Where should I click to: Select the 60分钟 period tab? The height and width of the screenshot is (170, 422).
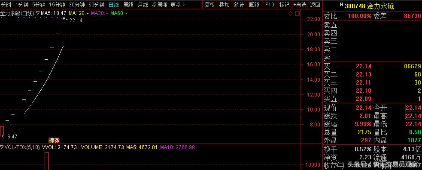click(96, 5)
